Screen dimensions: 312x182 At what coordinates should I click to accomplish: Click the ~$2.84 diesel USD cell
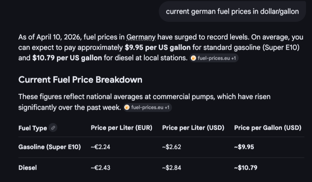172,168
